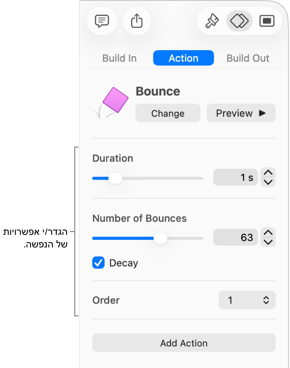Click the Share icon
Screen dimensions: 290x368
[x=137, y=21]
